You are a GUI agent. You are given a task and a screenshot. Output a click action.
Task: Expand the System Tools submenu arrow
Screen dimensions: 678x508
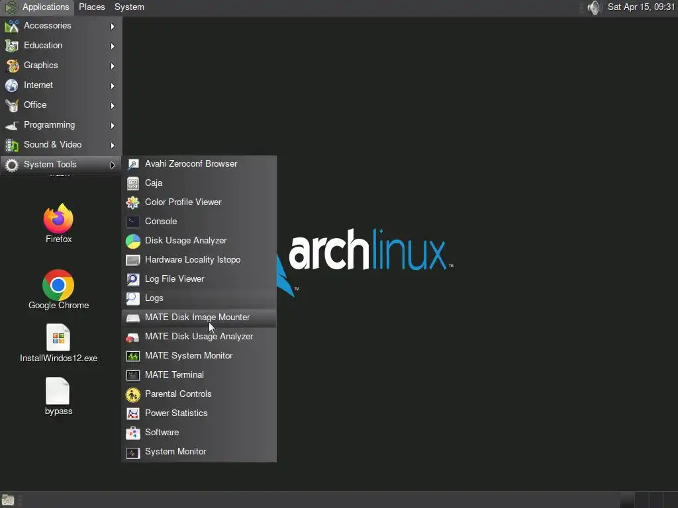pyautogui.click(x=113, y=165)
